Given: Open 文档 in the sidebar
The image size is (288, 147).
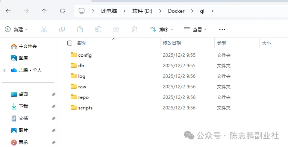Looking at the screenshot, I should (x=23, y=118).
